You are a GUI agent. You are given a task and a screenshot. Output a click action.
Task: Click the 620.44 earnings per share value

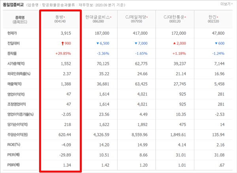[65, 135]
